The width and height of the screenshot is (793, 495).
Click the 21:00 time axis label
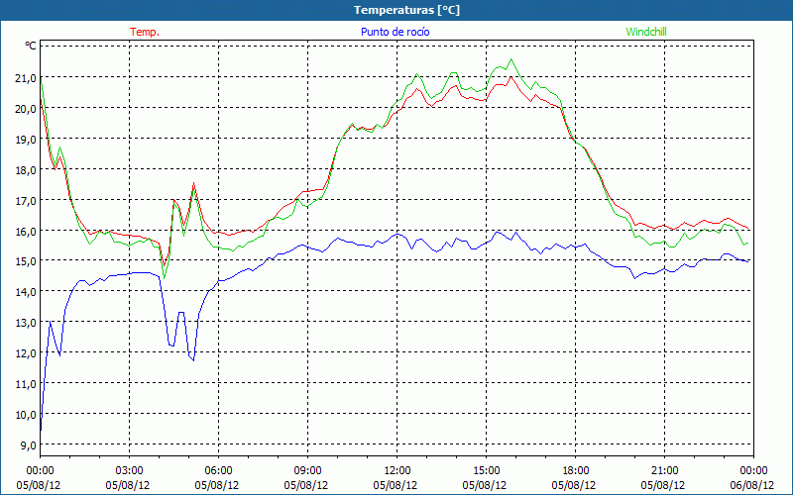coord(664,471)
